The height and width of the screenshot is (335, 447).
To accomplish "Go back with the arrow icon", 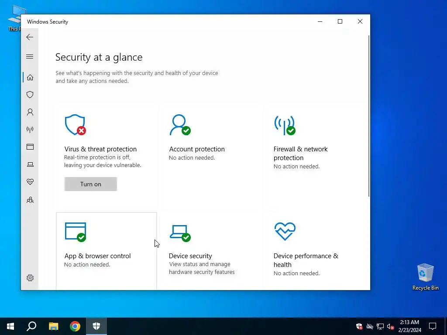I will tap(30, 37).
